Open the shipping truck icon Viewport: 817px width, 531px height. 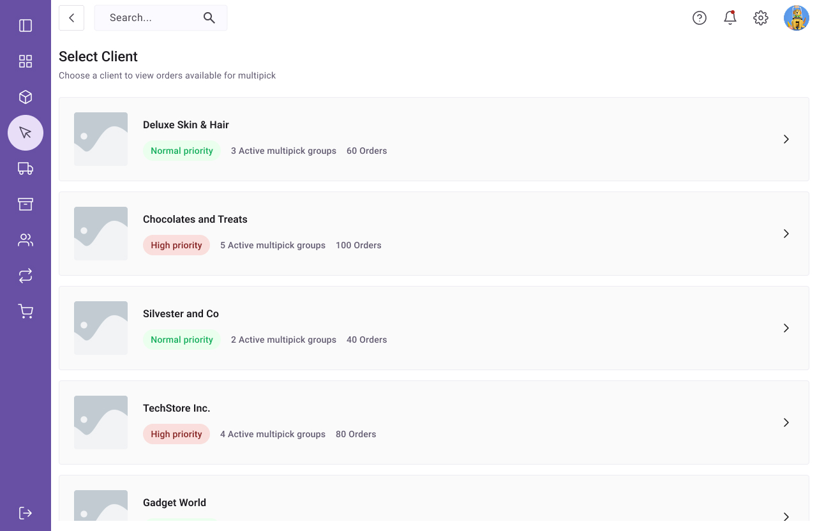pos(26,168)
